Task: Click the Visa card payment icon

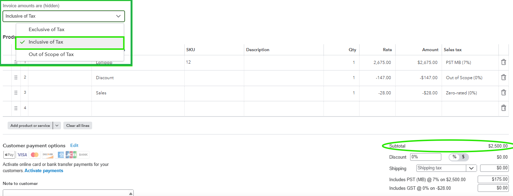Action: click(x=22, y=155)
